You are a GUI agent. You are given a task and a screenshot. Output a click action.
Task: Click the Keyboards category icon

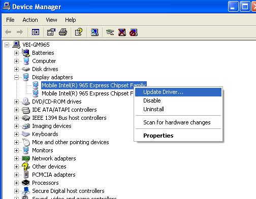click(x=26, y=134)
